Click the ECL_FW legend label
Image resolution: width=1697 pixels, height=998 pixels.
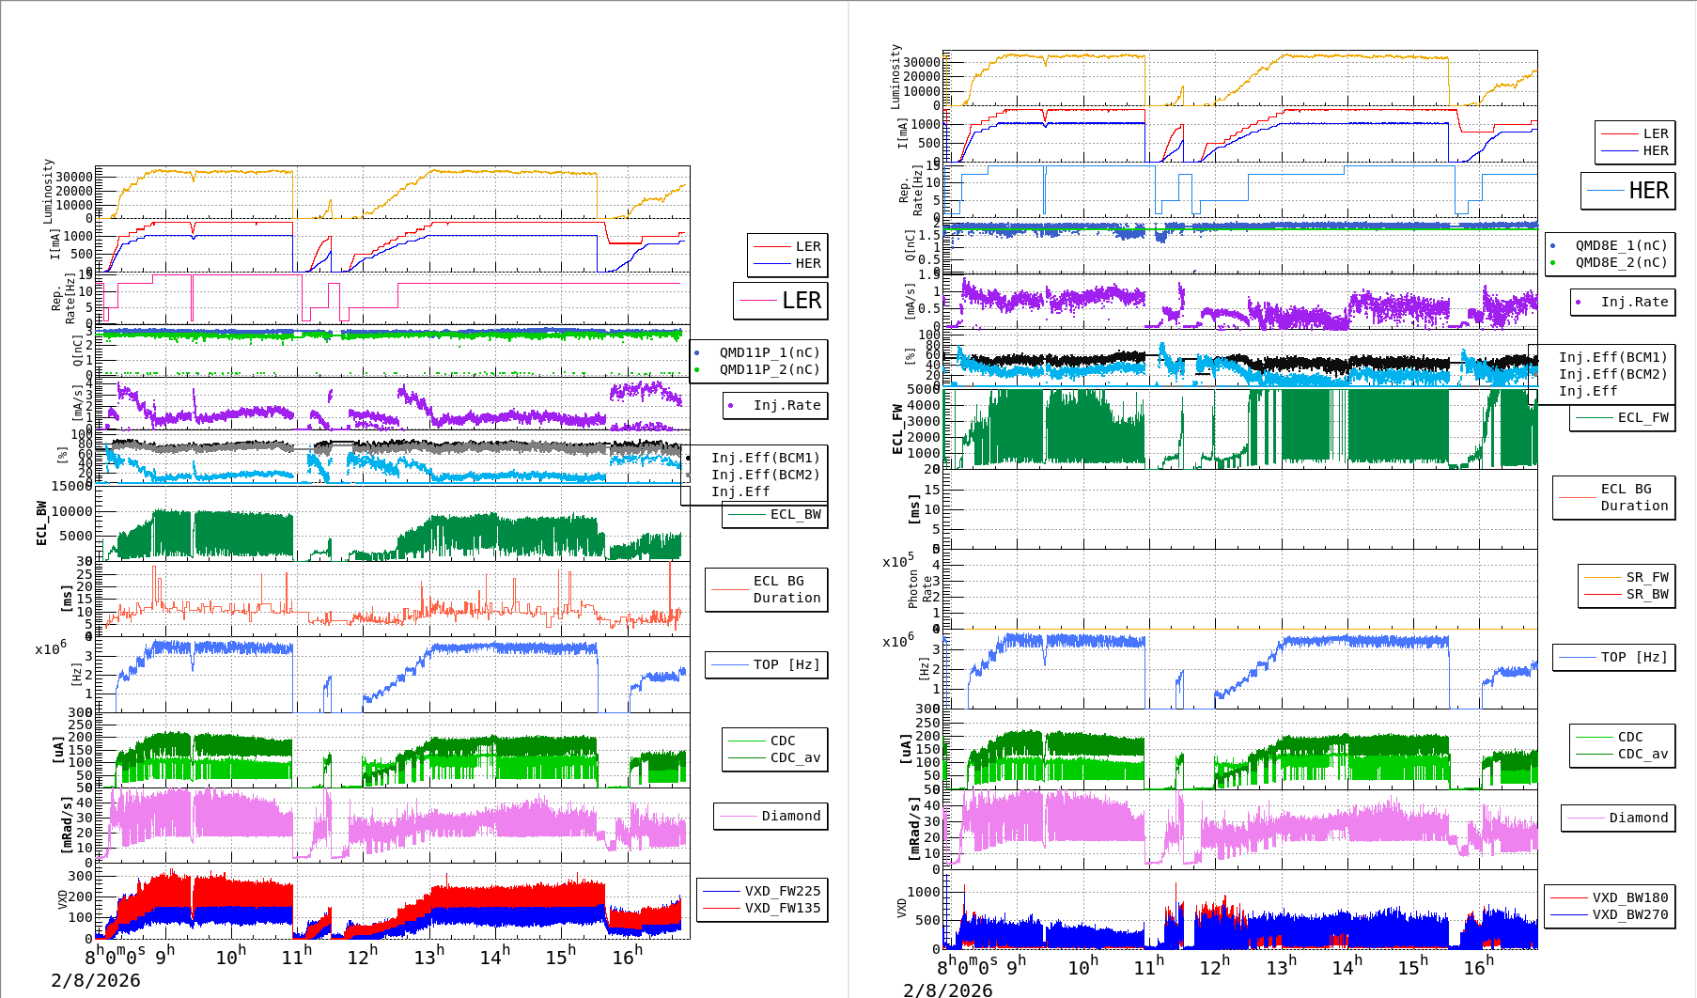click(x=1643, y=417)
